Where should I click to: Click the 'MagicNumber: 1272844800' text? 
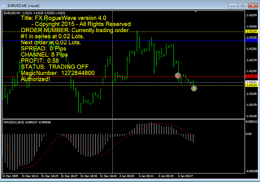[58, 73]
